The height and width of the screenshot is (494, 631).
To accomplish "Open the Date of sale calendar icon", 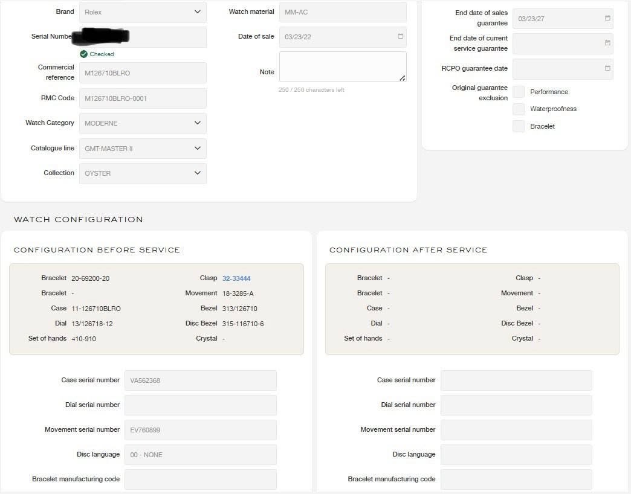I will click(400, 36).
